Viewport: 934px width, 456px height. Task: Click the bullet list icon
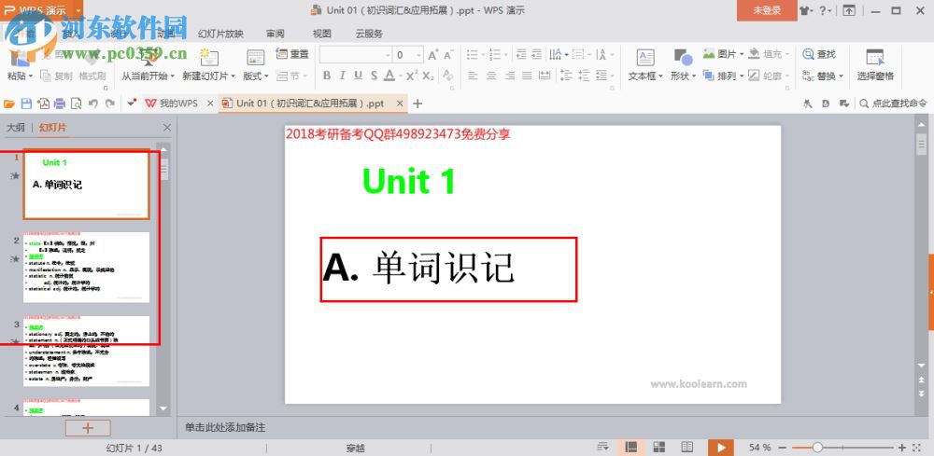click(473, 55)
